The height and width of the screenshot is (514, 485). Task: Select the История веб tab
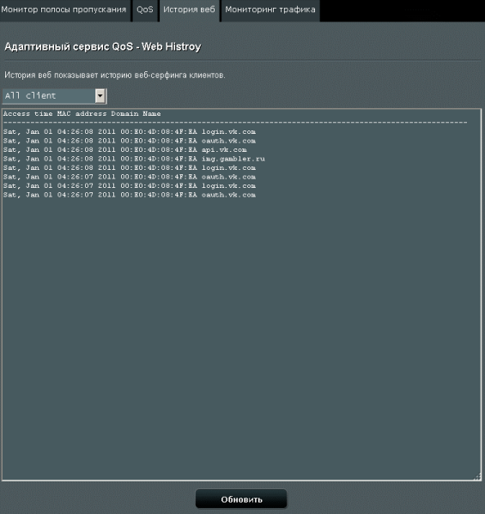tap(189, 10)
